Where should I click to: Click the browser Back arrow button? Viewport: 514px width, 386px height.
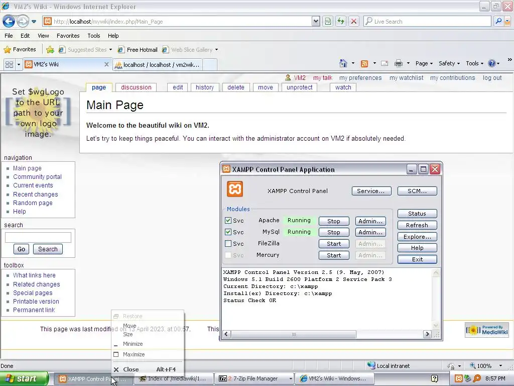9,22
